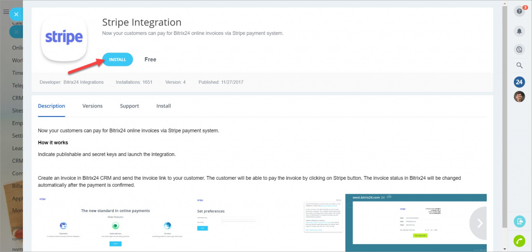Click the search magnifier icon
Viewport: 532px width, 252px height.
[519, 65]
